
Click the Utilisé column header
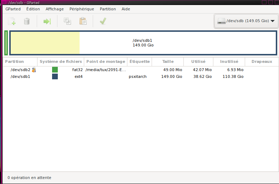pyautogui.click(x=198, y=61)
